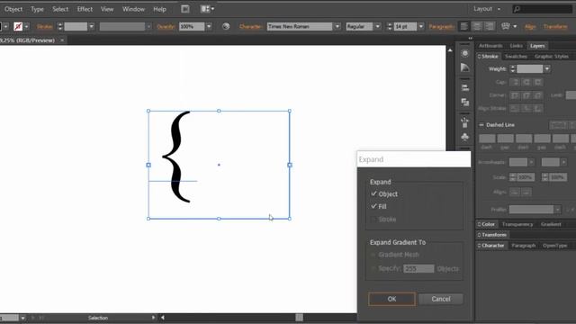The height and width of the screenshot is (324, 576).
Task: Open the Window menu
Action: pyautogui.click(x=133, y=9)
